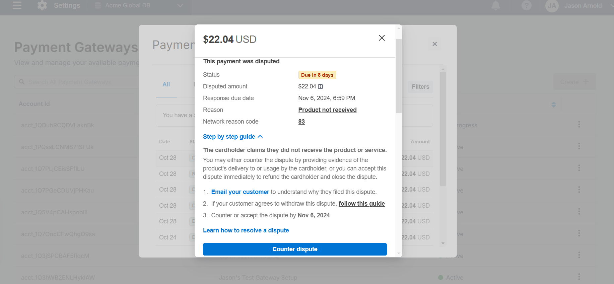614x284 pixels.
Task: Close the dispute details dialog
Action: pos(382,38)
